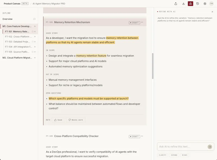
Task: Click the document vertical scrollbar thumb
Action: click(153, 66)
